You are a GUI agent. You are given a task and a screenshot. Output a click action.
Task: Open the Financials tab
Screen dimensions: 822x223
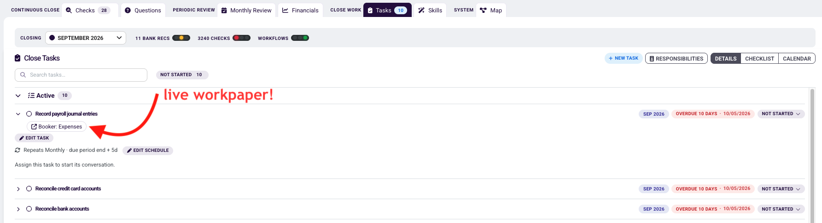pos(300,10)
